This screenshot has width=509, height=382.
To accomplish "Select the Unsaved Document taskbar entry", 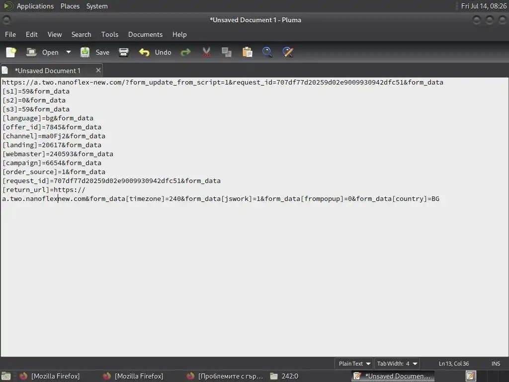I will point(393,376).
